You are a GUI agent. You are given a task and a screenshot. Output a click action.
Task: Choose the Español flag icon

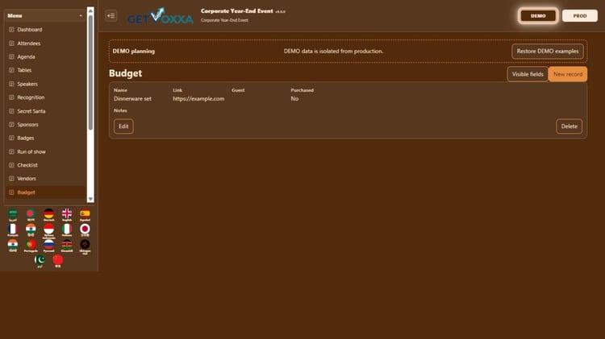pyautogui.click(x=85, y=214)
